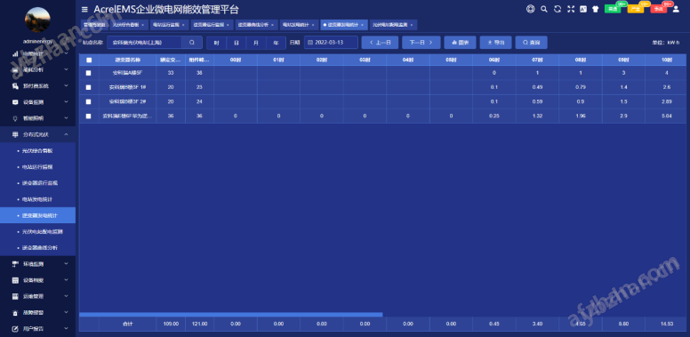Expand the 环境监测 sidebar menu
The width and height of the screenshot is (690, 337).
38,264
